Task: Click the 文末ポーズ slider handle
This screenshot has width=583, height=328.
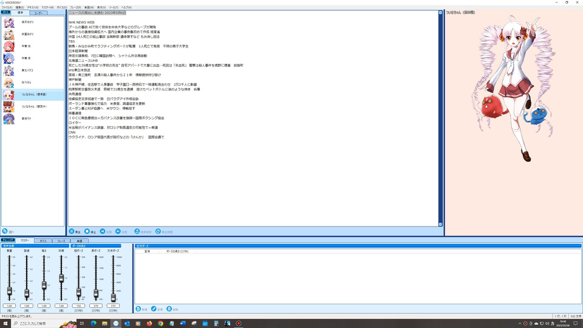Action: click(x=113, y=297)
